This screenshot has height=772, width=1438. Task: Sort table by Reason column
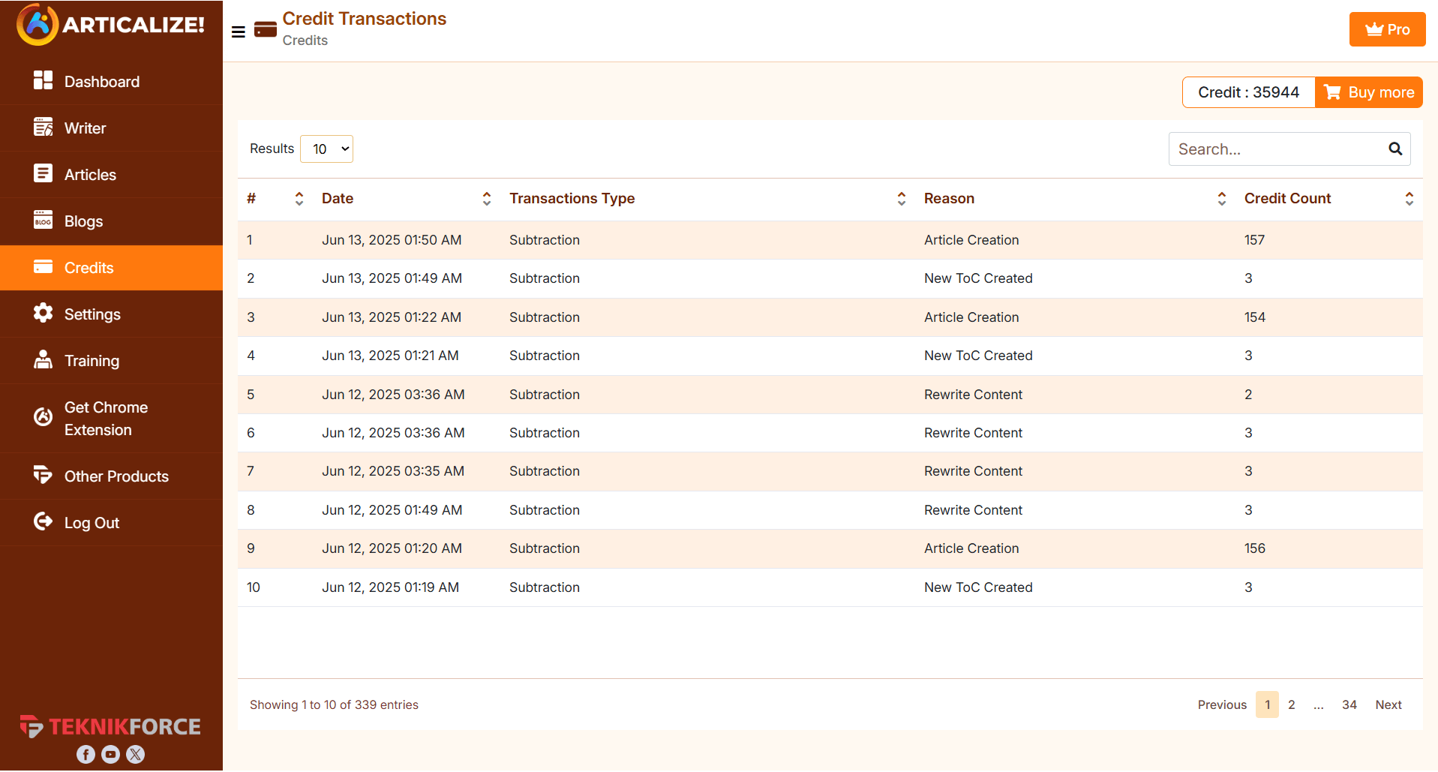coord(1221,199)
